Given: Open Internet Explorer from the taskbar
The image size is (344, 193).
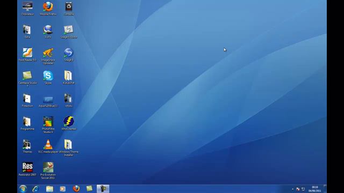Looking at the screenshot, I should click(x=35, y=189).
